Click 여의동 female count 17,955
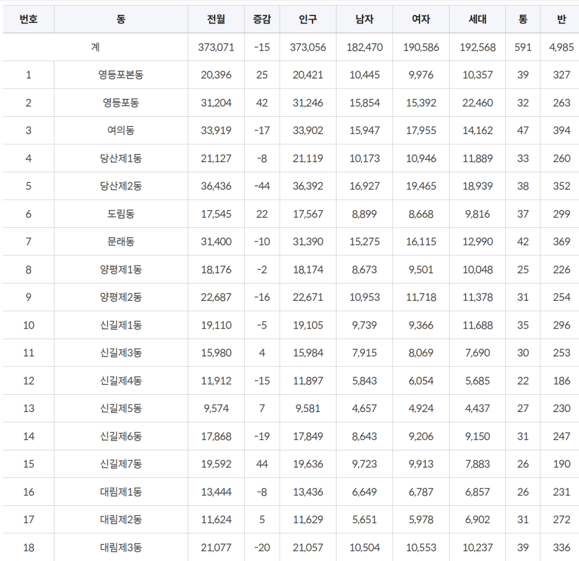This screenshot has width=579, height=561. coord(421,130)
